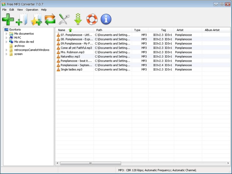Expand the Mis documentos tree node
The image size is (232, 174).
pos(6,34)
